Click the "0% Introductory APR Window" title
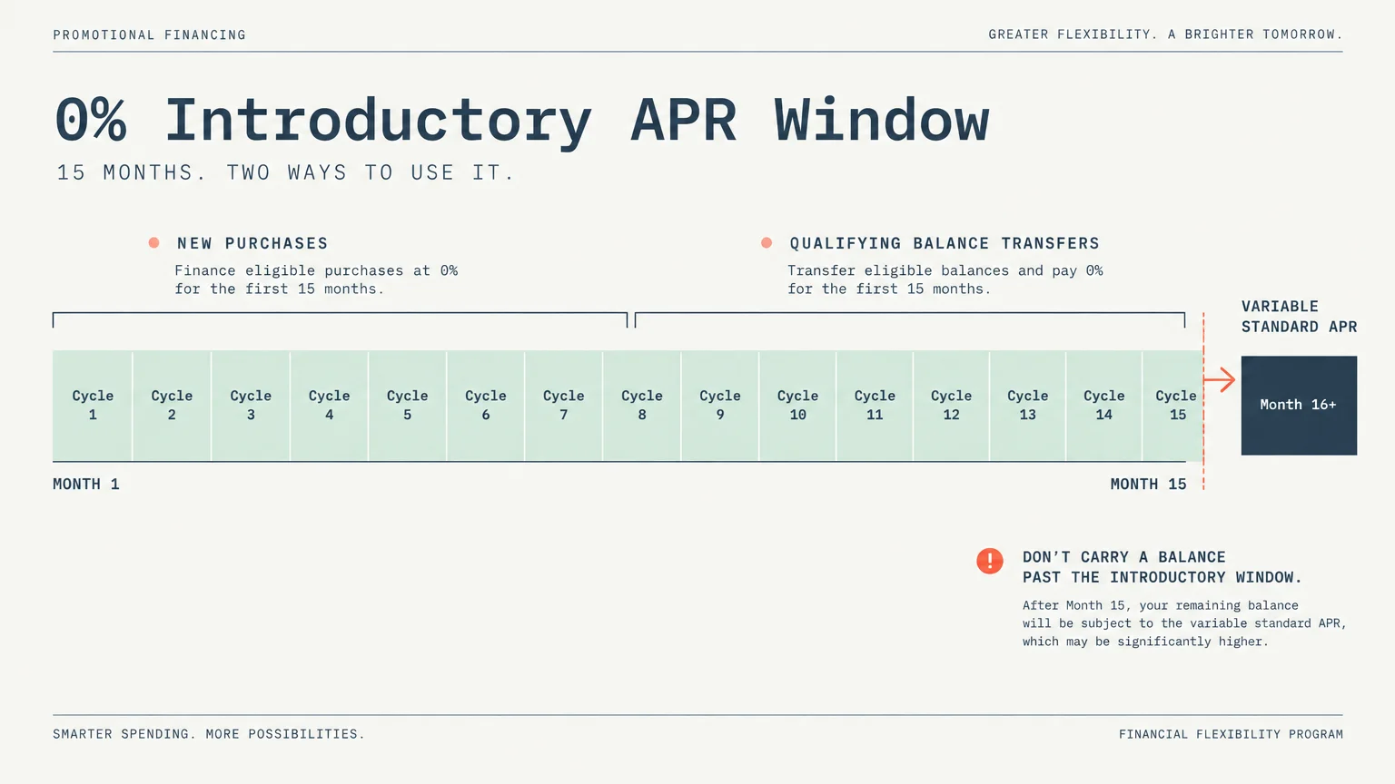 point(522,121)
